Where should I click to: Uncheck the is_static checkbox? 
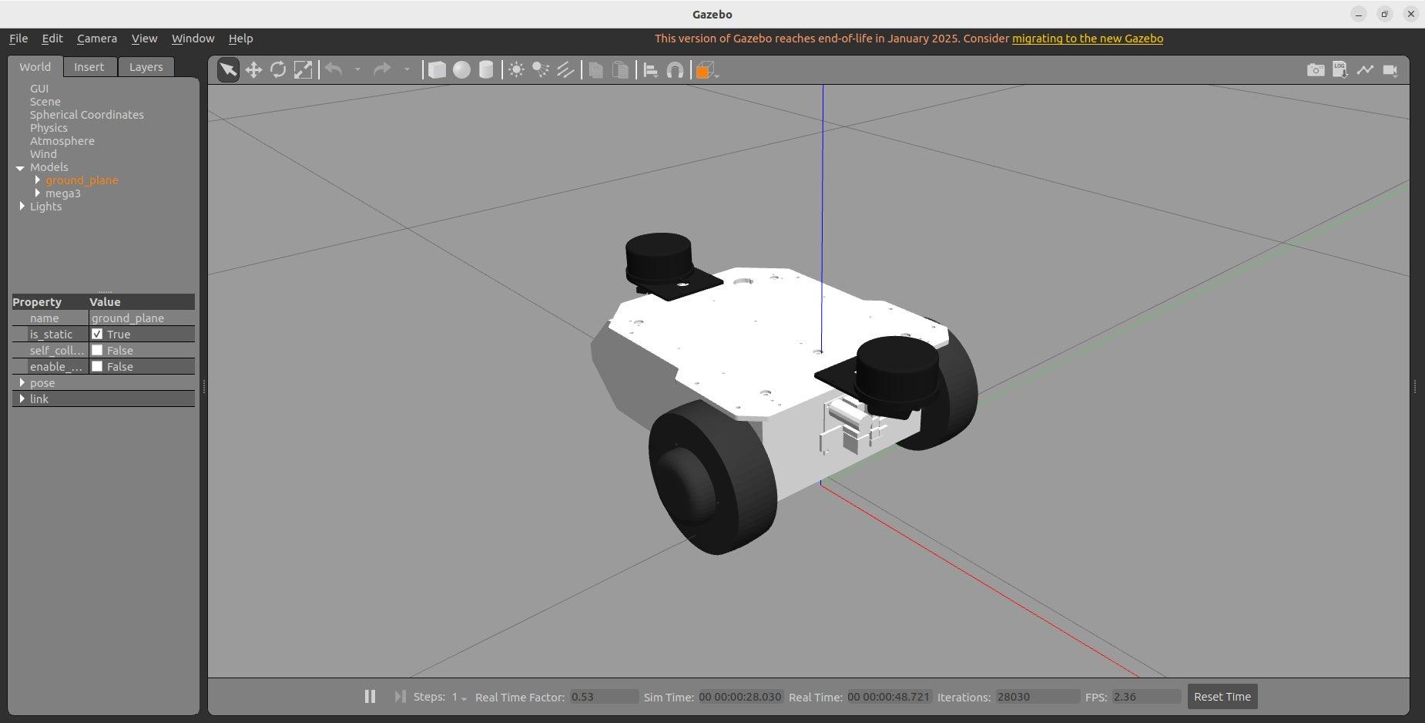tap(97, 334)
